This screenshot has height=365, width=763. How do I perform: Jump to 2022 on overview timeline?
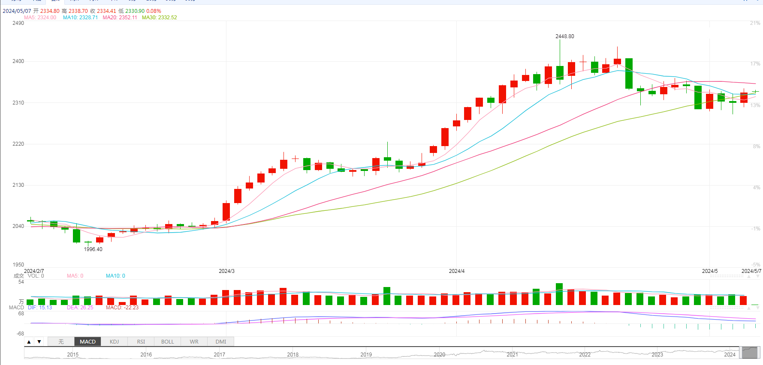click(585, 355)
